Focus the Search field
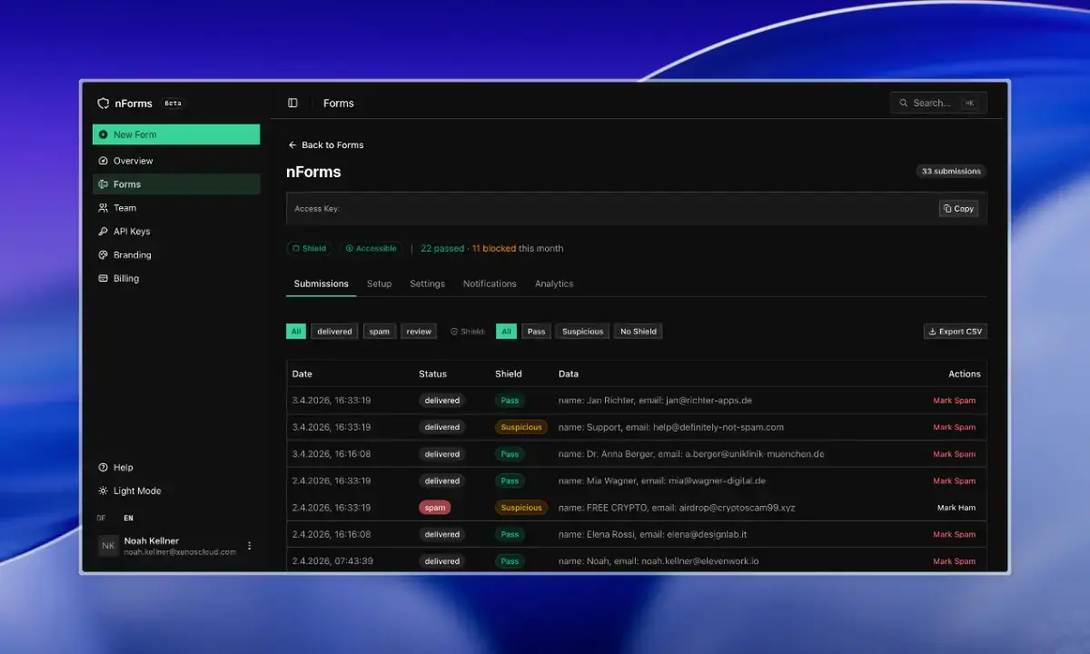The width and height of the screenshot is (1090, 654). pyautogui.click(x=938, y=104)
